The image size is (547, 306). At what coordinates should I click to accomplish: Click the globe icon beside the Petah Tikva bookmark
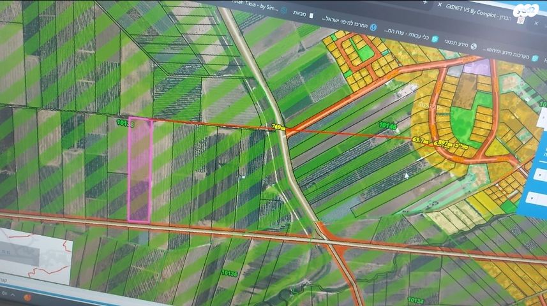click(x=284, y=10)
